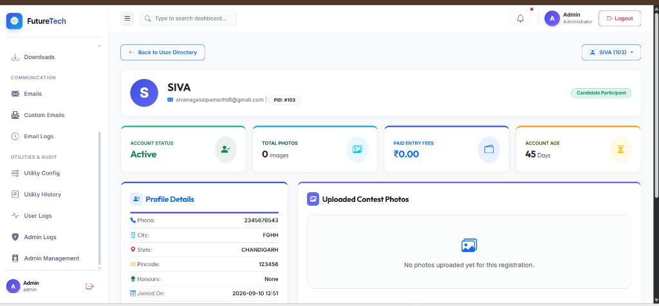Click the Honours value None

pos(272,279)
